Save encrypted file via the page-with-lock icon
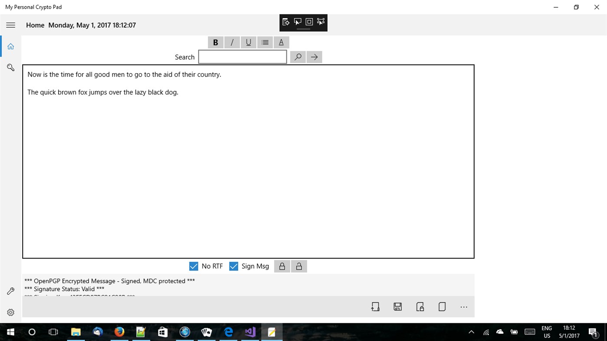 pos(420,306)
